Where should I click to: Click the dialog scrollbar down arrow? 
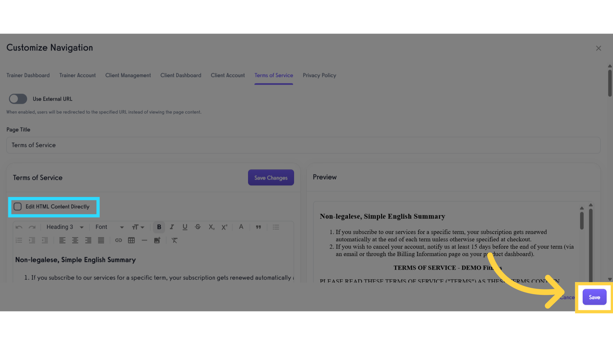pyautogui.click(x=610, y=279)
